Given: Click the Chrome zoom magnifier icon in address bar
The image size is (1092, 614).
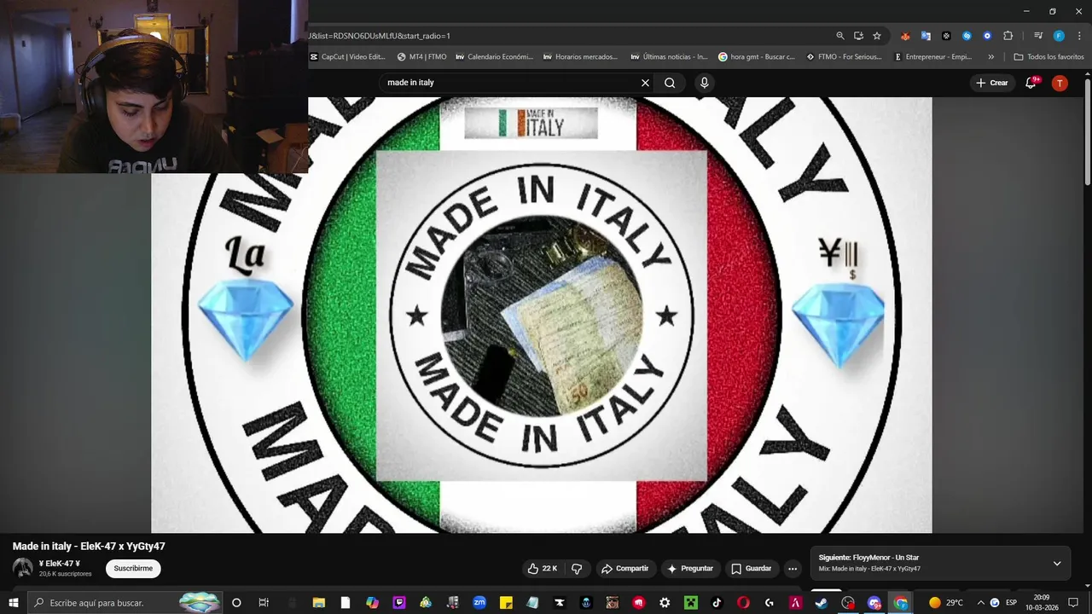Looking at the screenshot, I should click(840, 36).
